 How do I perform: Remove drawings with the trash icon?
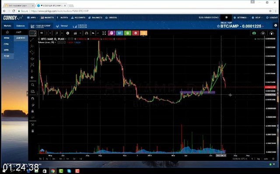click(32, 131)
